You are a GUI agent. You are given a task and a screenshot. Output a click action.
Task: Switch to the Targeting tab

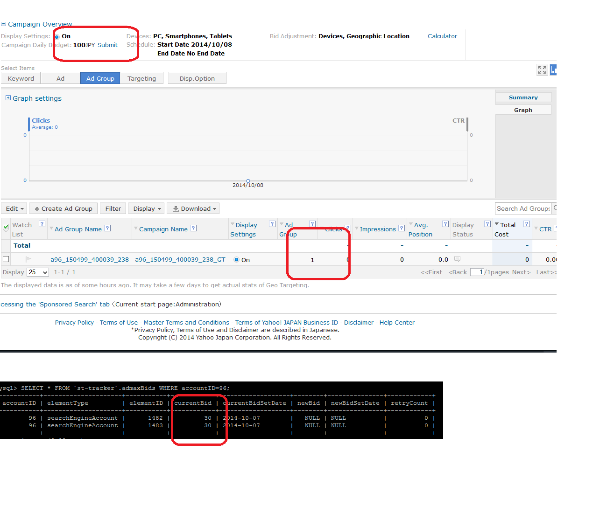pos(142,78)
